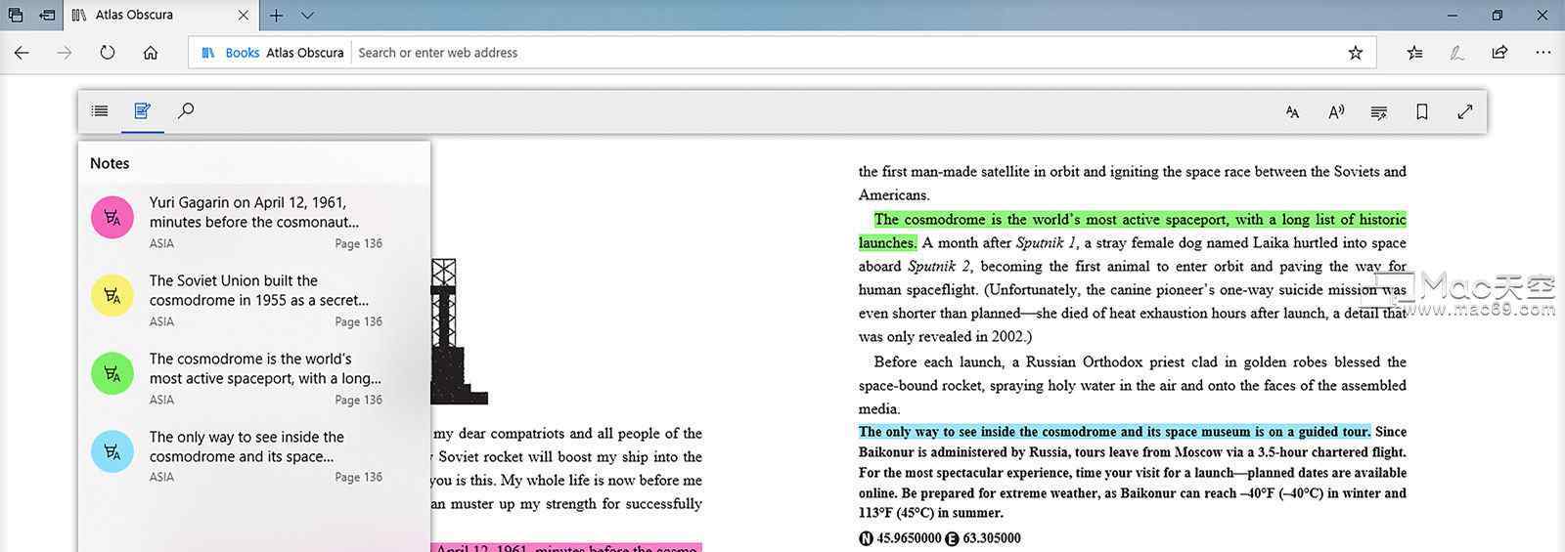Screen dimensions: 1565x552
Task: Open the green cosmodrome spaceport note
Action: tap(254, 378)
